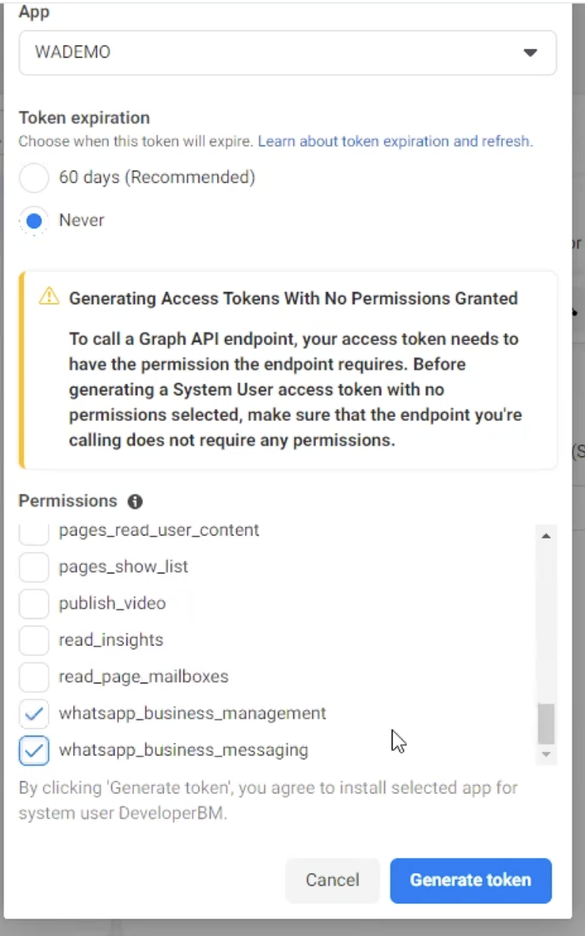
Task: Tick the read_insights checkbox
Action: (x=33, y=640)
